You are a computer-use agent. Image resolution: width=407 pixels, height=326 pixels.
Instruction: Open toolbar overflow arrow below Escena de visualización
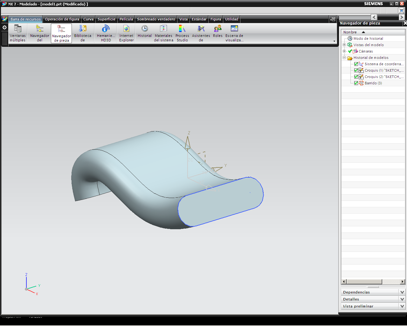pyautogui.click(x=334, y=41)
